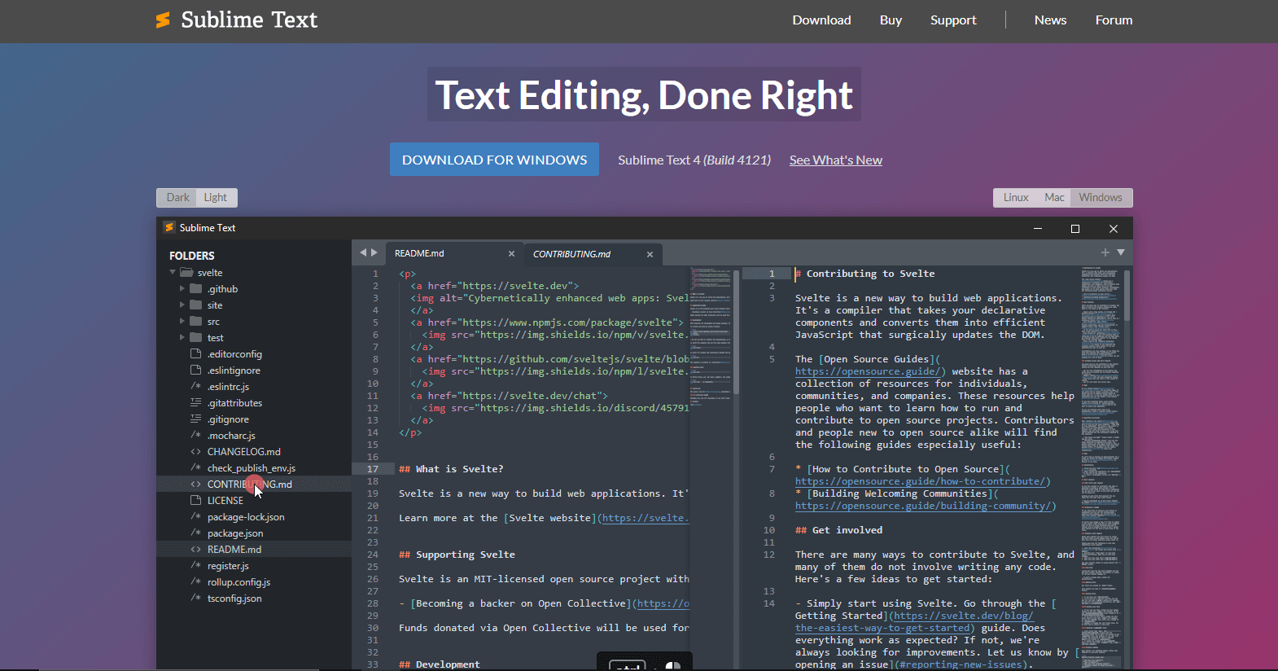This screenshot has height=671, width=1278.
Task: Click the "## Get involved" heading text
Action: point(838,530)
